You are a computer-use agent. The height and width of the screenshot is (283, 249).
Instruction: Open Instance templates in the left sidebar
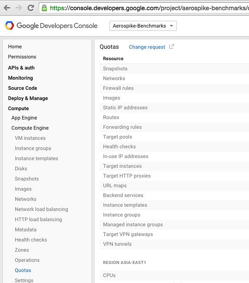36,158
